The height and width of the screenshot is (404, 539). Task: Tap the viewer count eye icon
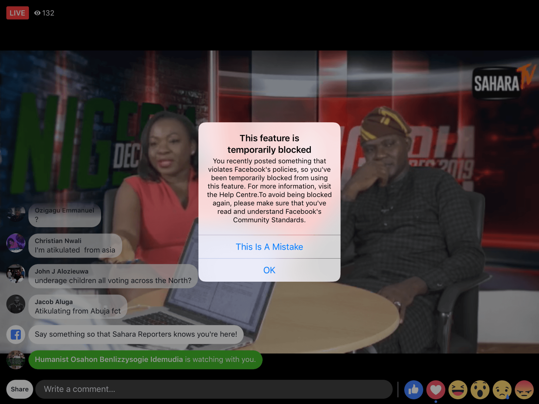click(37, 13)
